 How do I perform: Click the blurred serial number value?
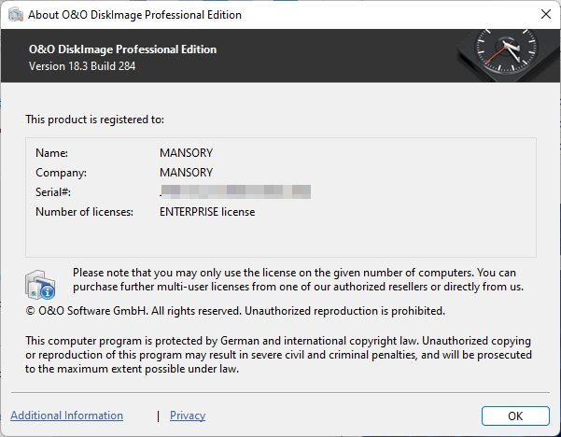[x=235, y=191]
